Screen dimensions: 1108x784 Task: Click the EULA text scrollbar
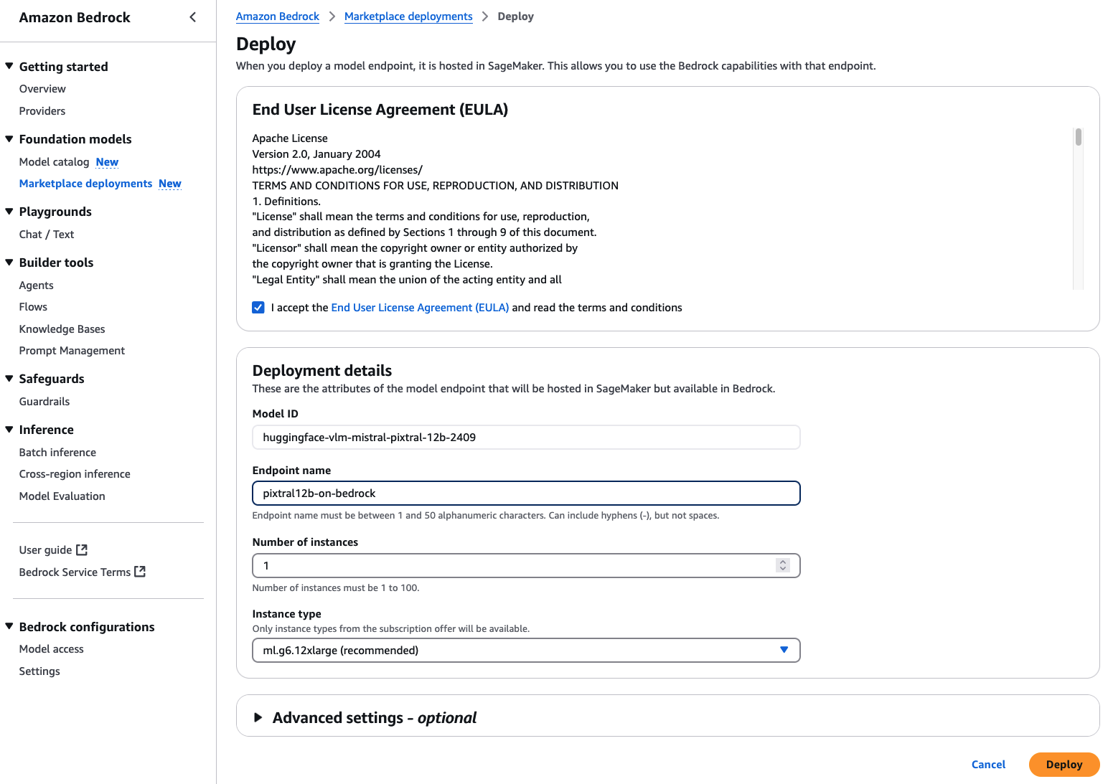pyautogui.click(x=1078, y=138)
